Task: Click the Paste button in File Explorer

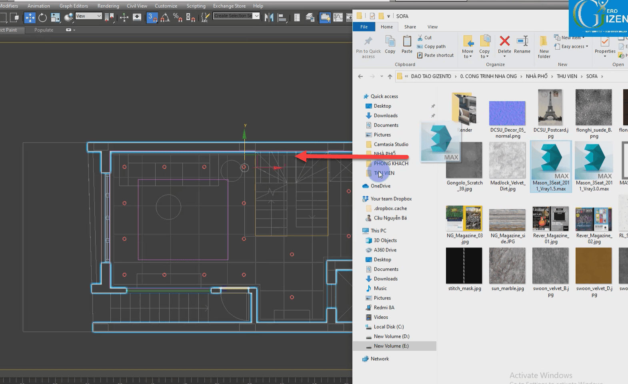Action: pos(407,44)
